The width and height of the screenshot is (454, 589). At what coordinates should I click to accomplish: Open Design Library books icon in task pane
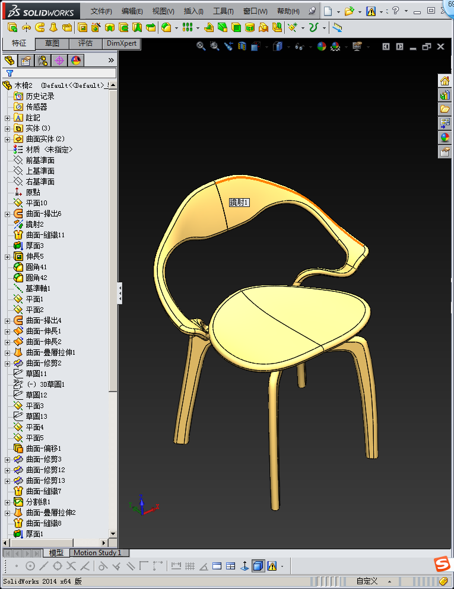point(445,95)
